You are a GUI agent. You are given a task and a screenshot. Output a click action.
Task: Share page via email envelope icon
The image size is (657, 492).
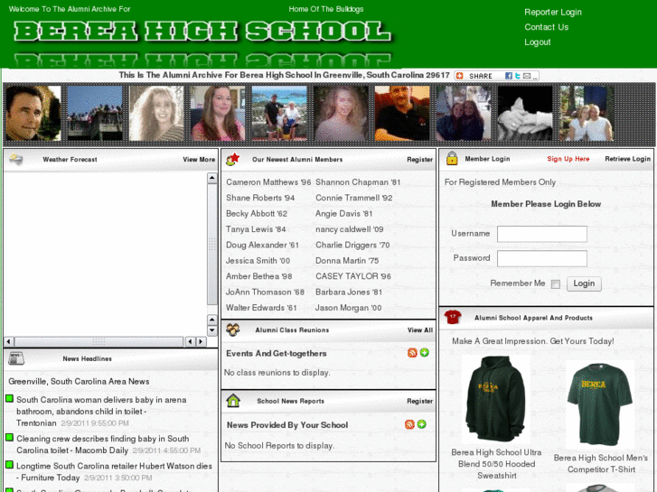527,76
